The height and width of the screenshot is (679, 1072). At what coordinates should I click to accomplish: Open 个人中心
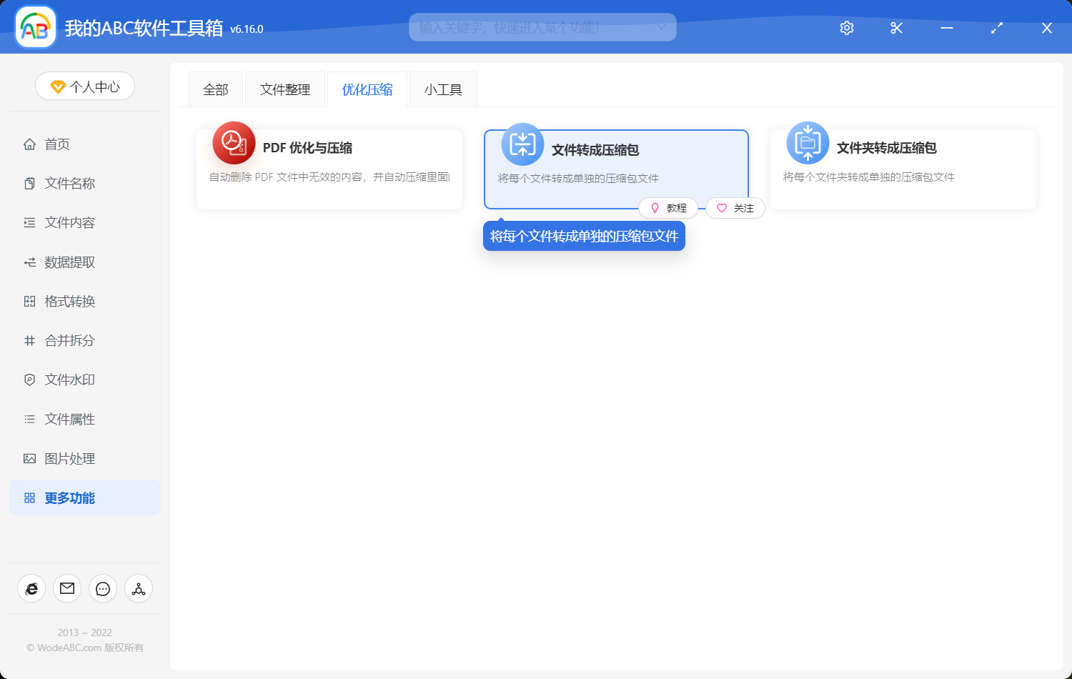(84, 86)
